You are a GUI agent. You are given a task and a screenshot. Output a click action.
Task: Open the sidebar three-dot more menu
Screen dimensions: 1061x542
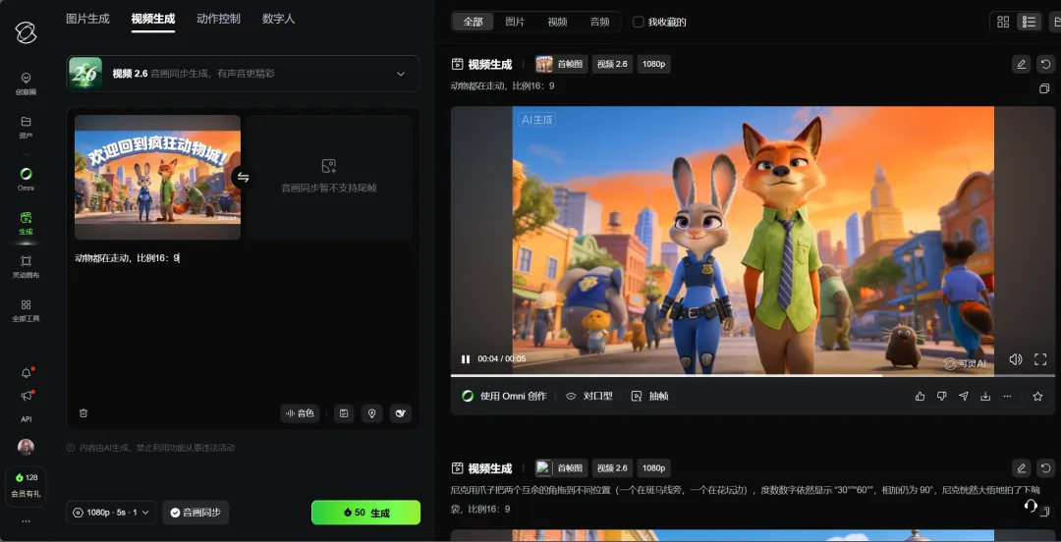click(26, 521)
